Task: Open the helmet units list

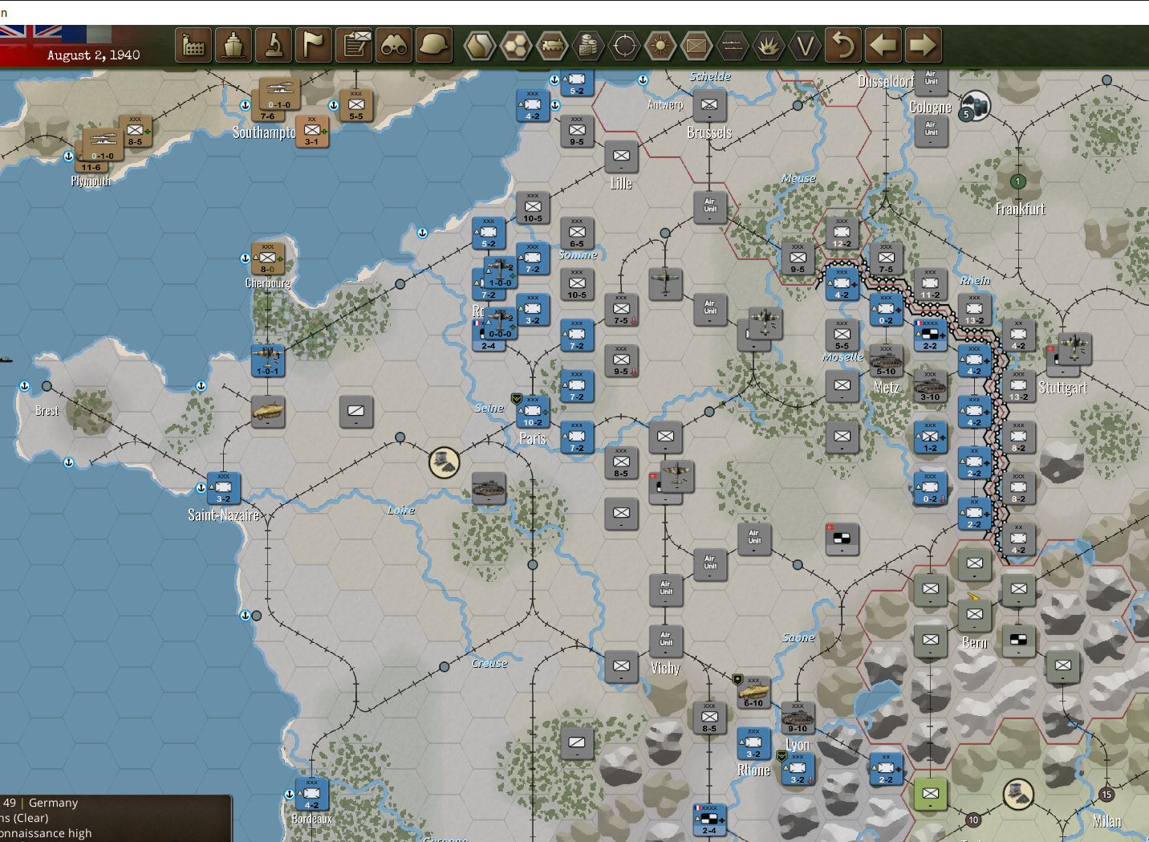Action: 434,45
